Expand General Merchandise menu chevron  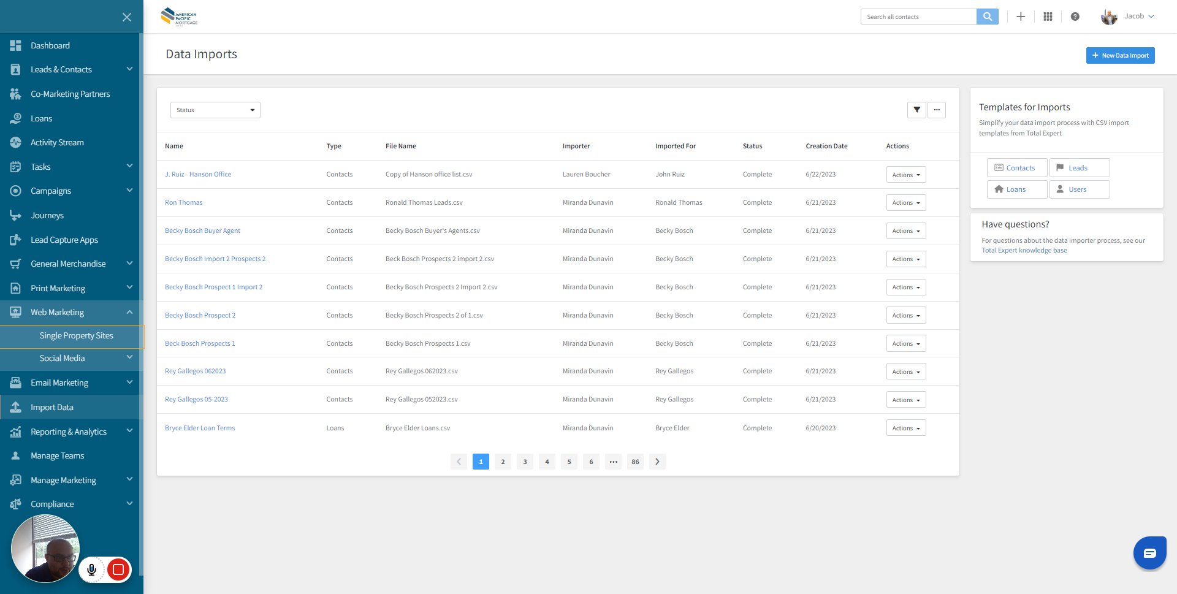129,264
